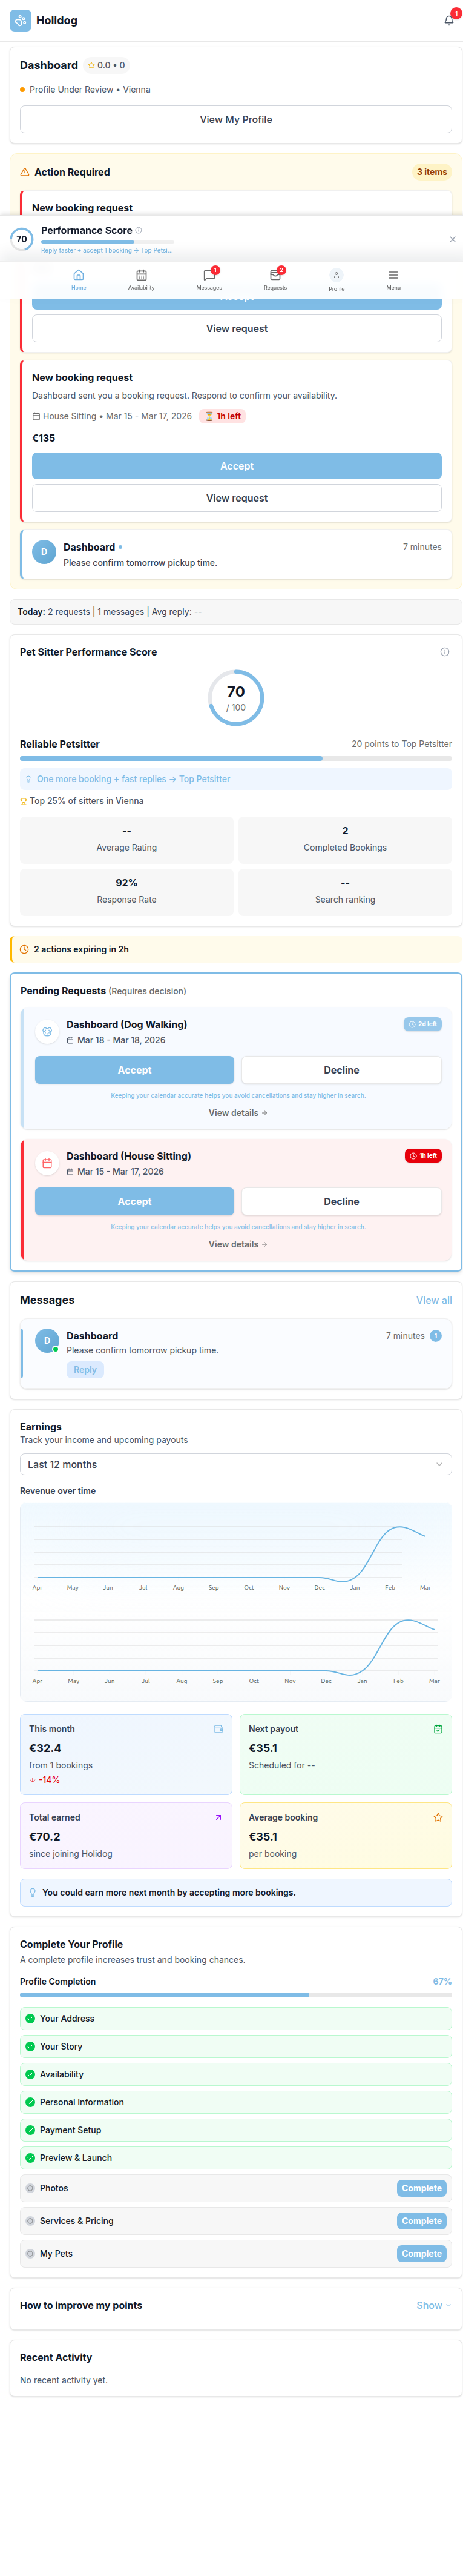Click the Profile avatar icon in navigation
The image size is (463, 2576).
click(x=336, y=276)
